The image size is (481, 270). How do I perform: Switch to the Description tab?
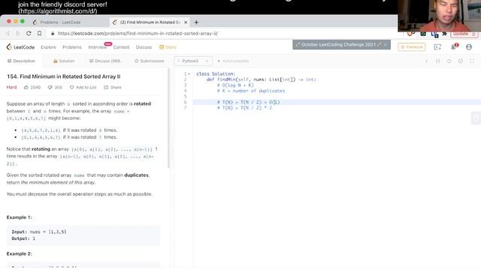(x=22, y=61)
